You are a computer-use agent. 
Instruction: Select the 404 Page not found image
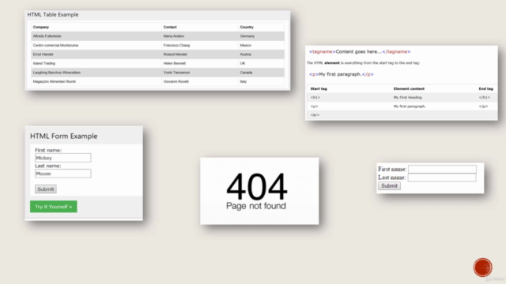pyautogui.click(x=259, y=191)
